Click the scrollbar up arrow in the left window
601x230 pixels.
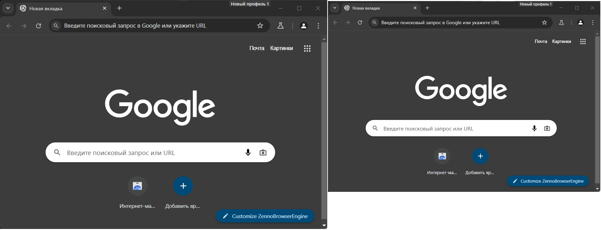point(324,39)
